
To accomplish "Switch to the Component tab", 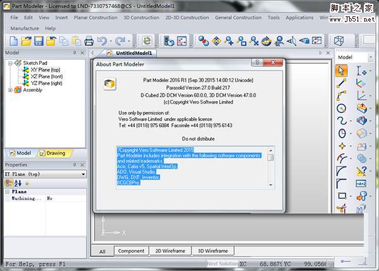I will pos(131,251).
